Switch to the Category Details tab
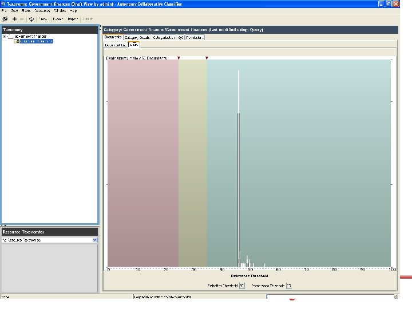Screen dimensions: 412x309 coord(137,38)
